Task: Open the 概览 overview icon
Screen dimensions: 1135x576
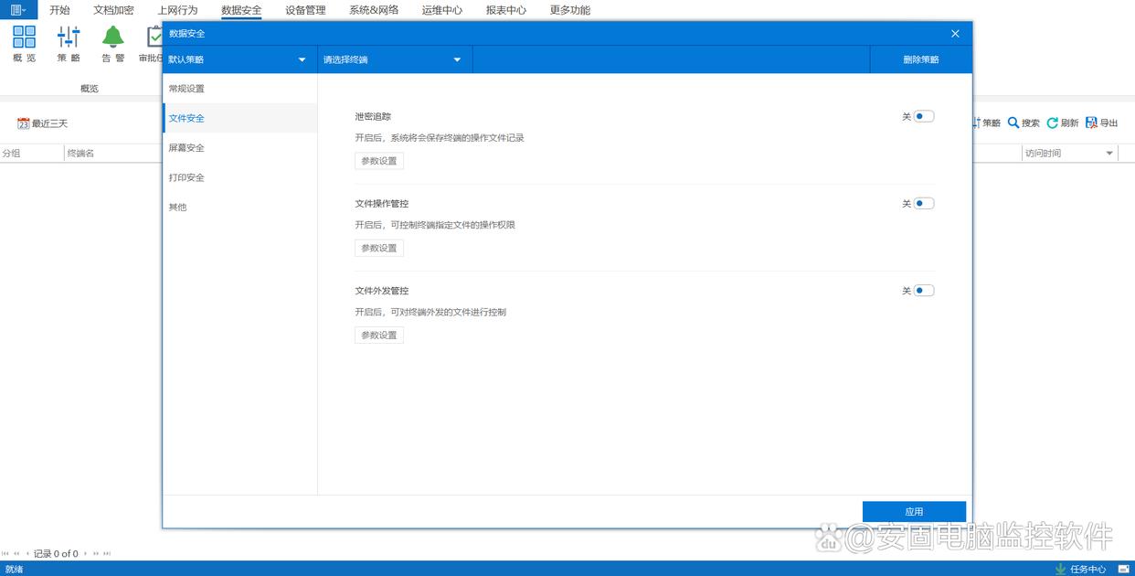Action: [x=25, y=37]
